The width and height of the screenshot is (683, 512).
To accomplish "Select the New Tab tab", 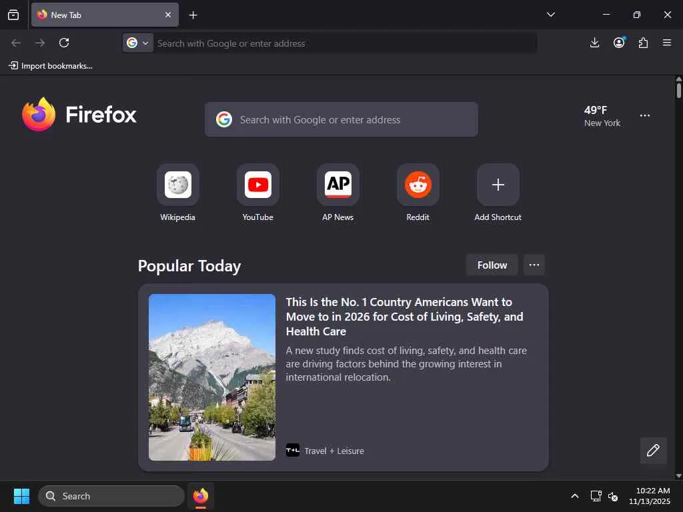I will [105, 15].
